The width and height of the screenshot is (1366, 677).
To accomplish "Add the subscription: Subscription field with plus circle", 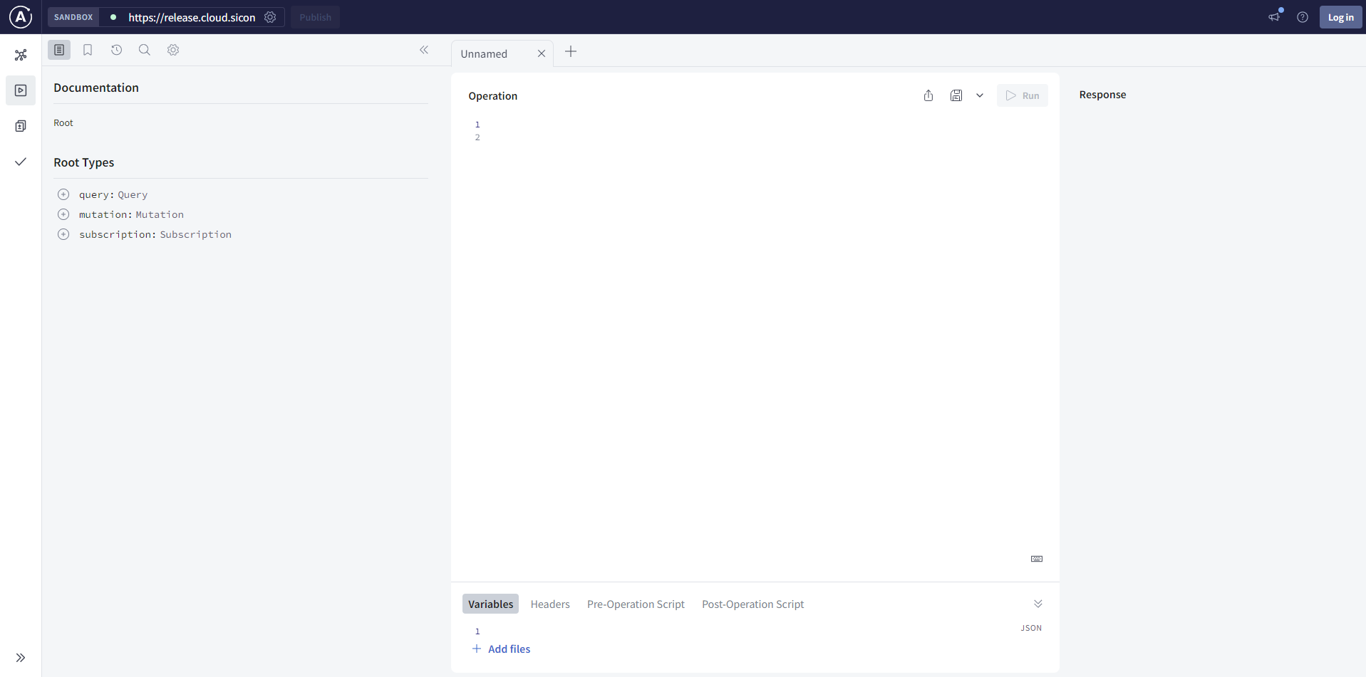I will click(63, 234).
